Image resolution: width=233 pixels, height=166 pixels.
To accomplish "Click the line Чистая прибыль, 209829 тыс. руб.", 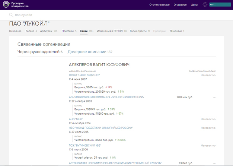I will click(x=95, y=92).
